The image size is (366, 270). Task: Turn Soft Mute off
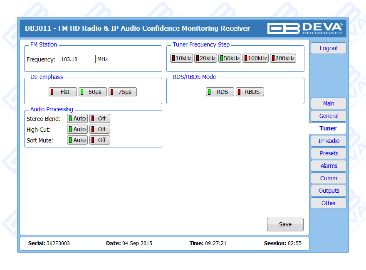[100, 140]
